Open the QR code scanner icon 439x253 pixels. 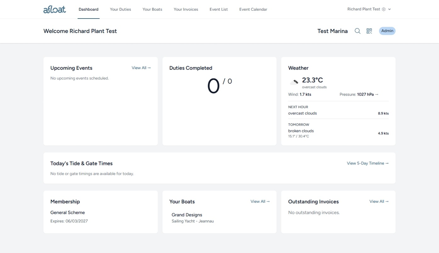point(369,31)
